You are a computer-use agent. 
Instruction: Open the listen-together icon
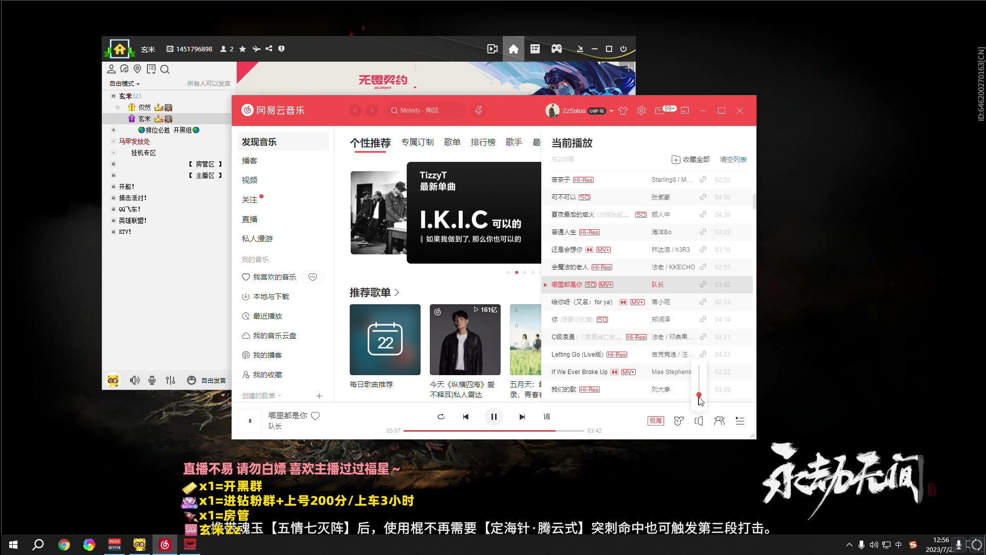coord(719,421)
